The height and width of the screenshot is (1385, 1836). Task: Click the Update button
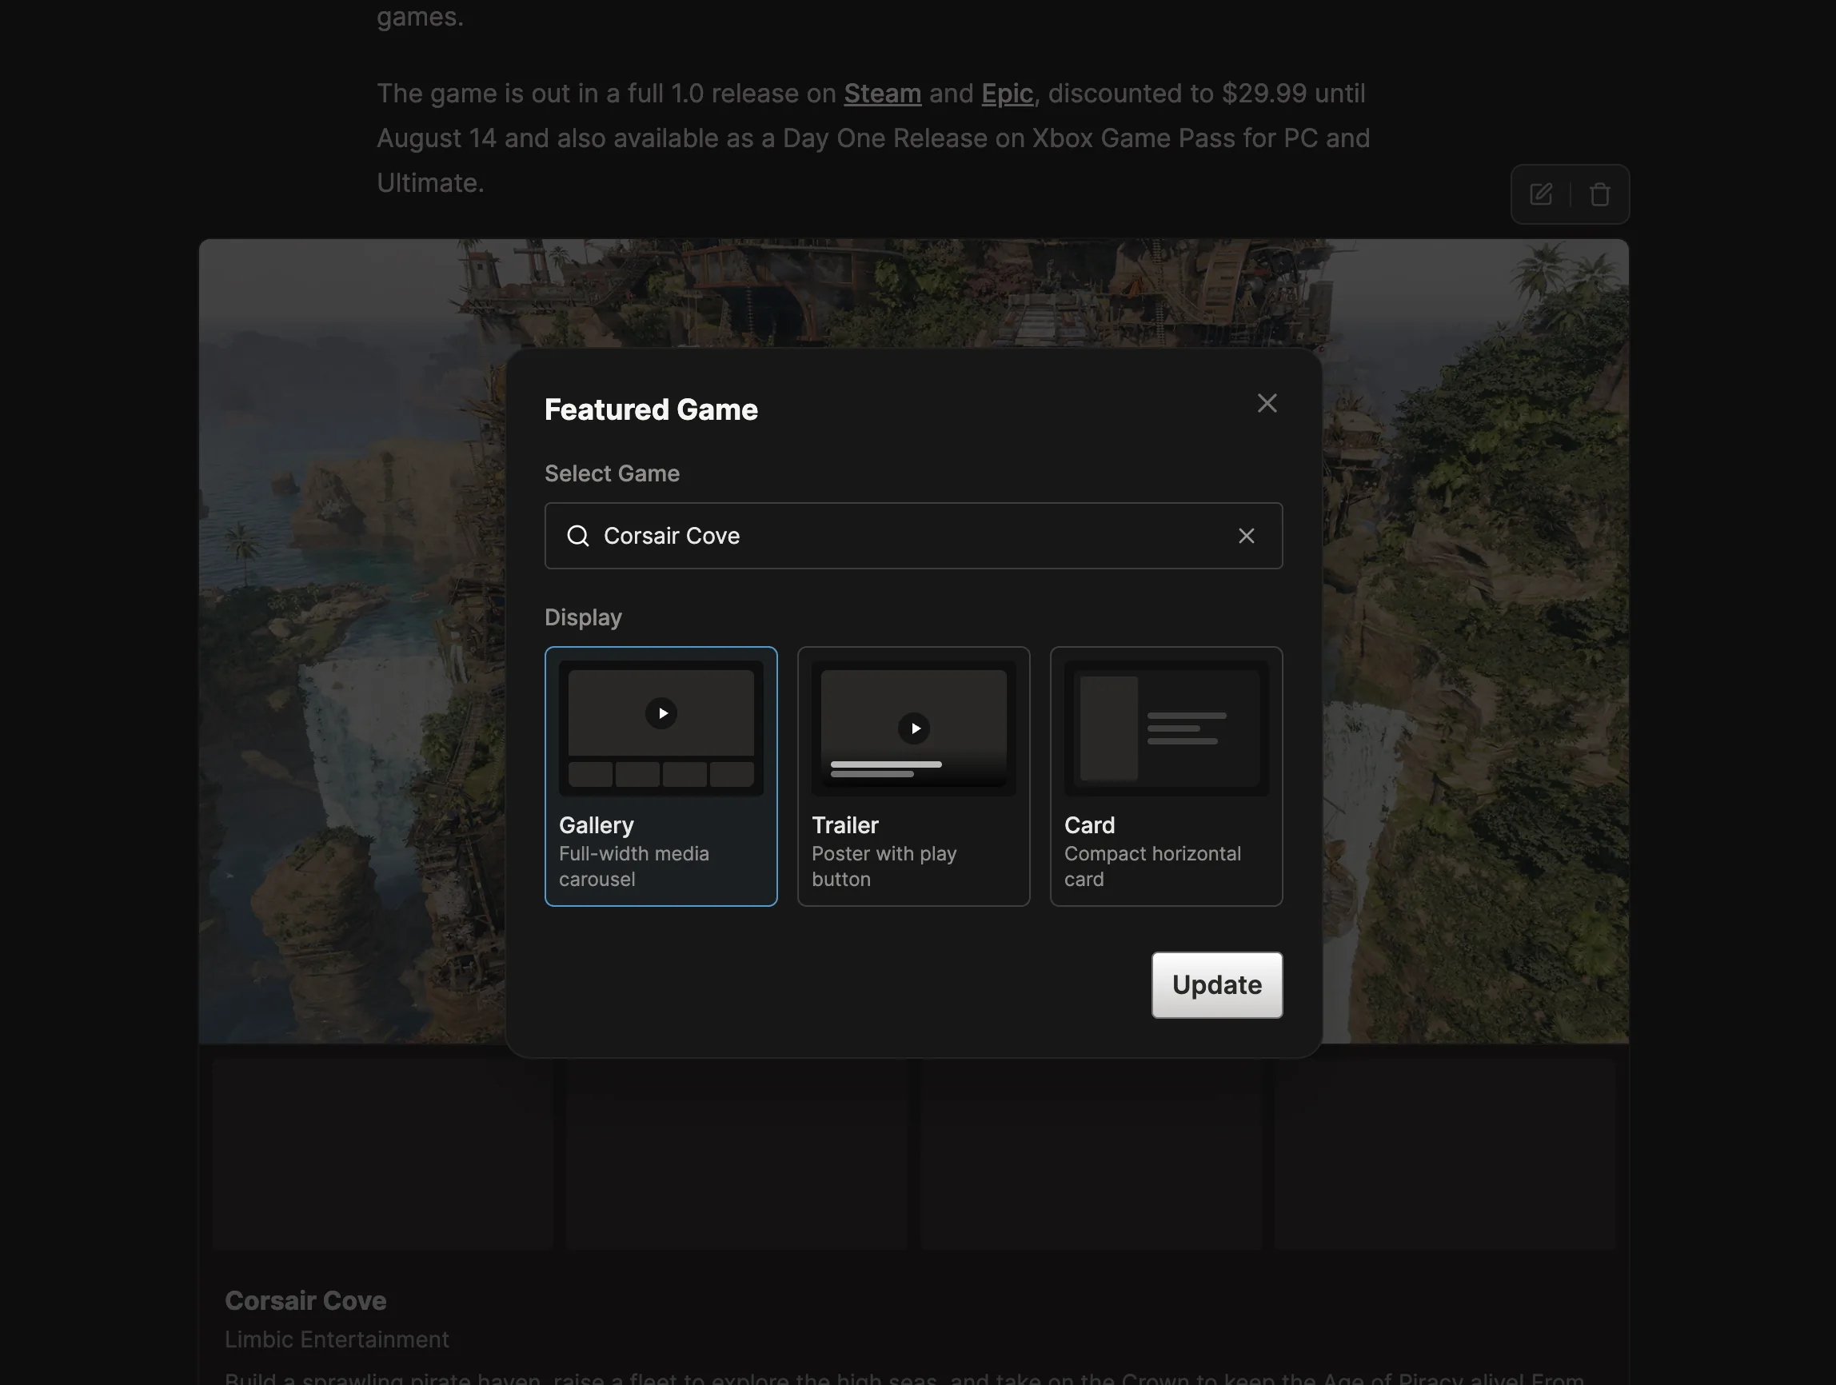tap(1217, 985)
